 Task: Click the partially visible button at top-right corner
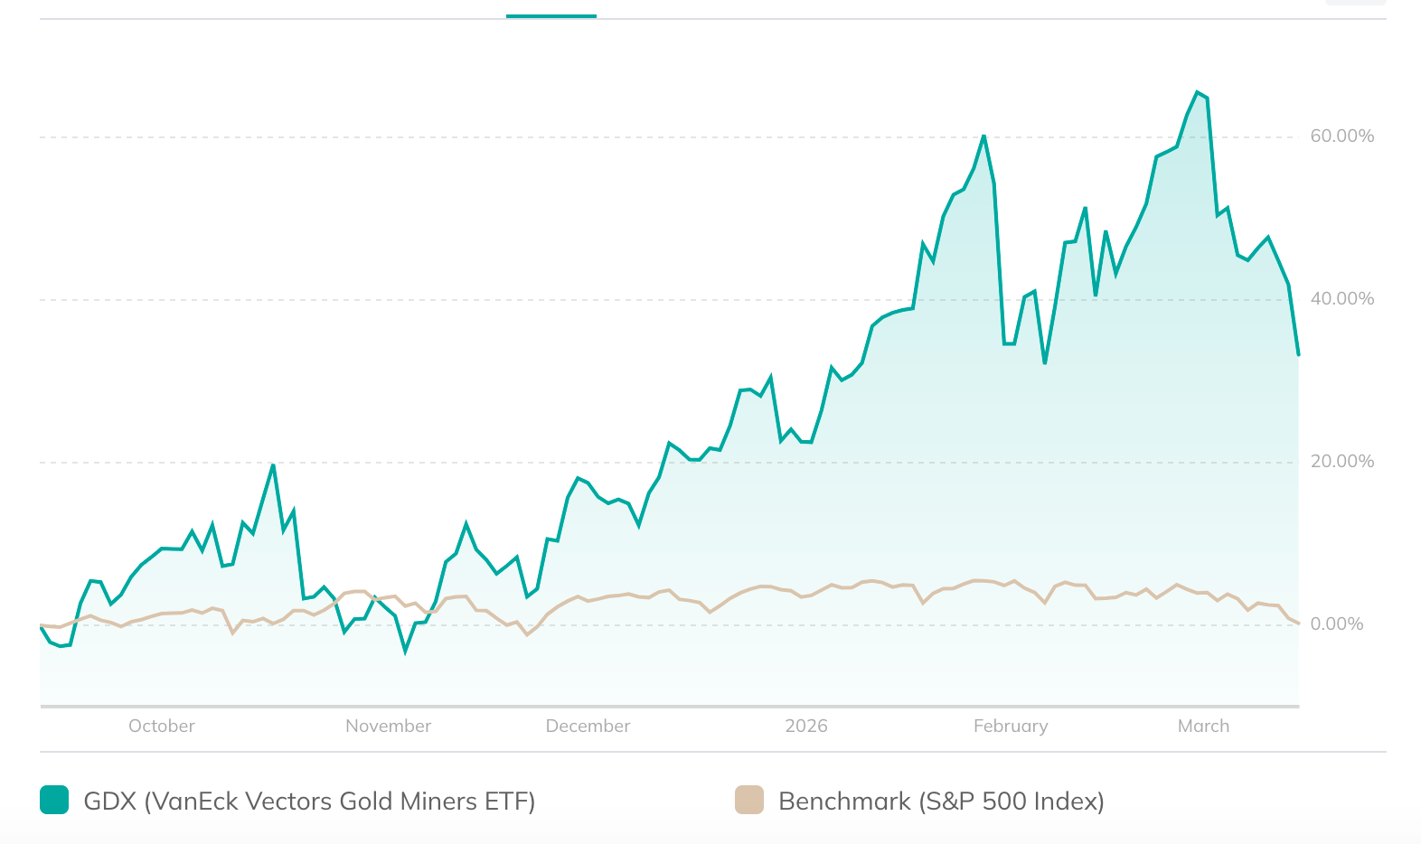[x=1355, y=3]
